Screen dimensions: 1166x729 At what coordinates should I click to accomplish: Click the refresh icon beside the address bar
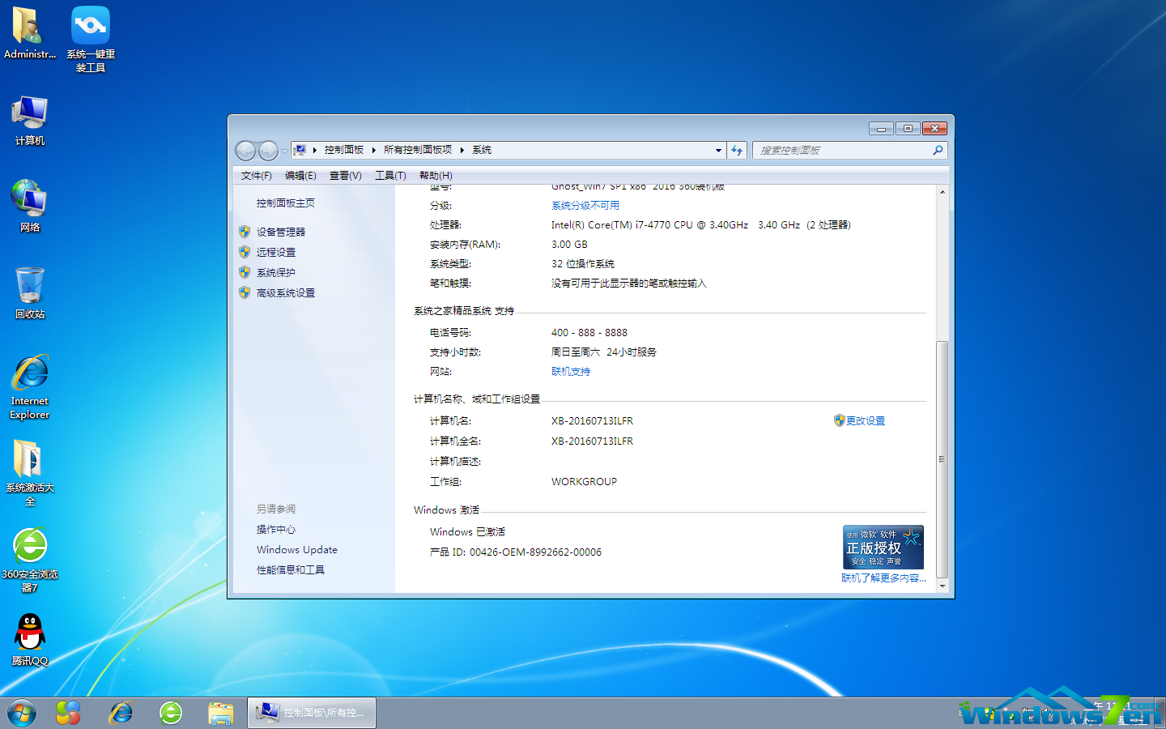pyautogui.click(x=736, y=150)
